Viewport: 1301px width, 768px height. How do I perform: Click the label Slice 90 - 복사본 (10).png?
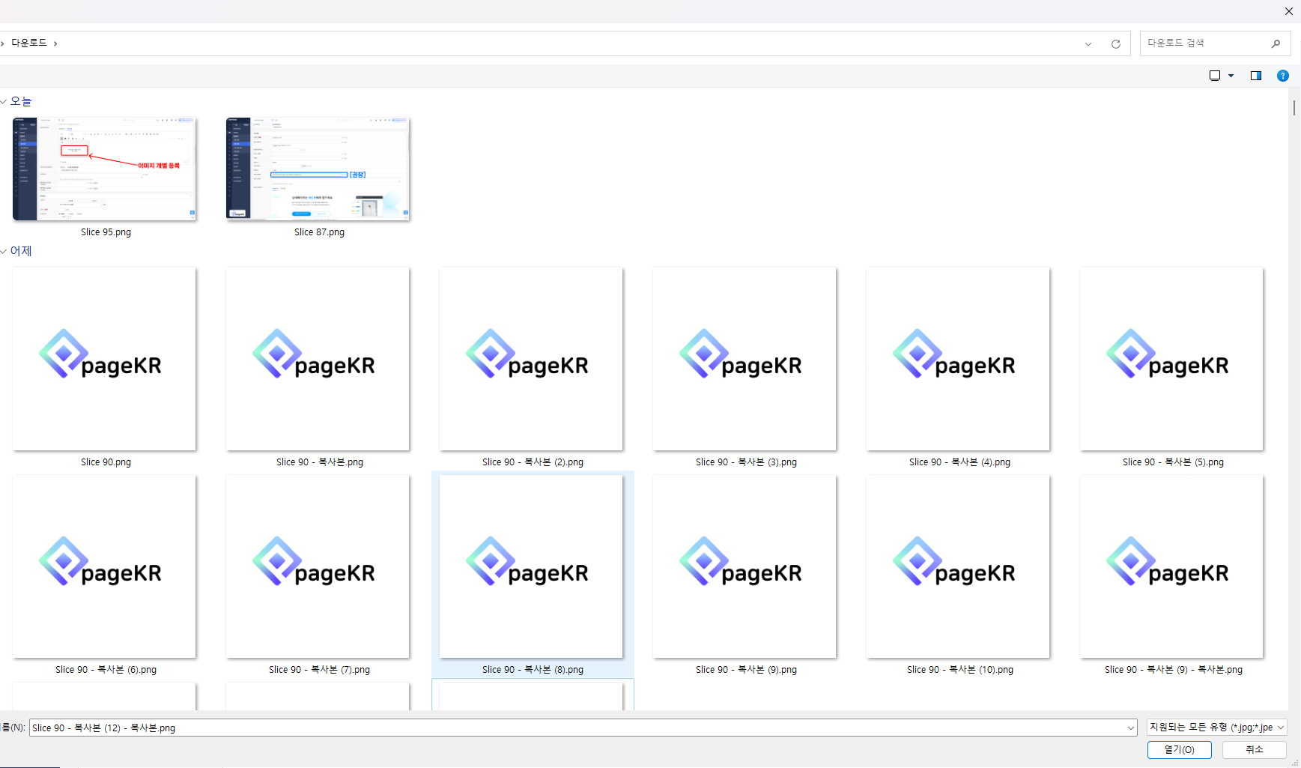tap(959, 670)
